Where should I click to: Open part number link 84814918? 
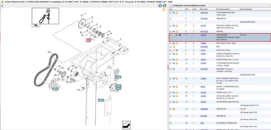[x=204, y=13]
